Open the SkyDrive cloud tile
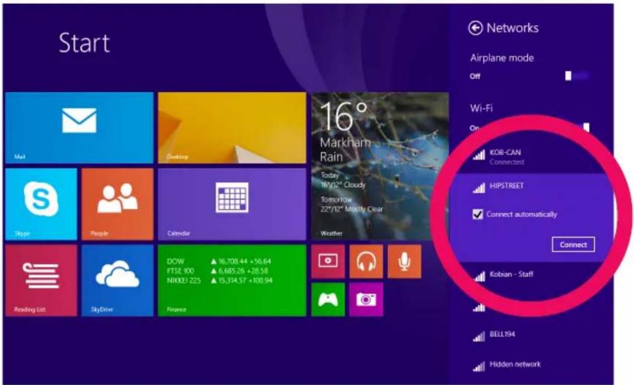The width and height of the screenshot is (634, 385). click(x=117, y=281)
